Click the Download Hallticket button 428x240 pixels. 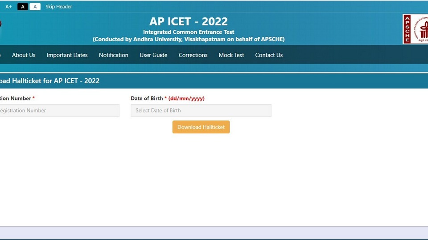[x=201, y=127]
